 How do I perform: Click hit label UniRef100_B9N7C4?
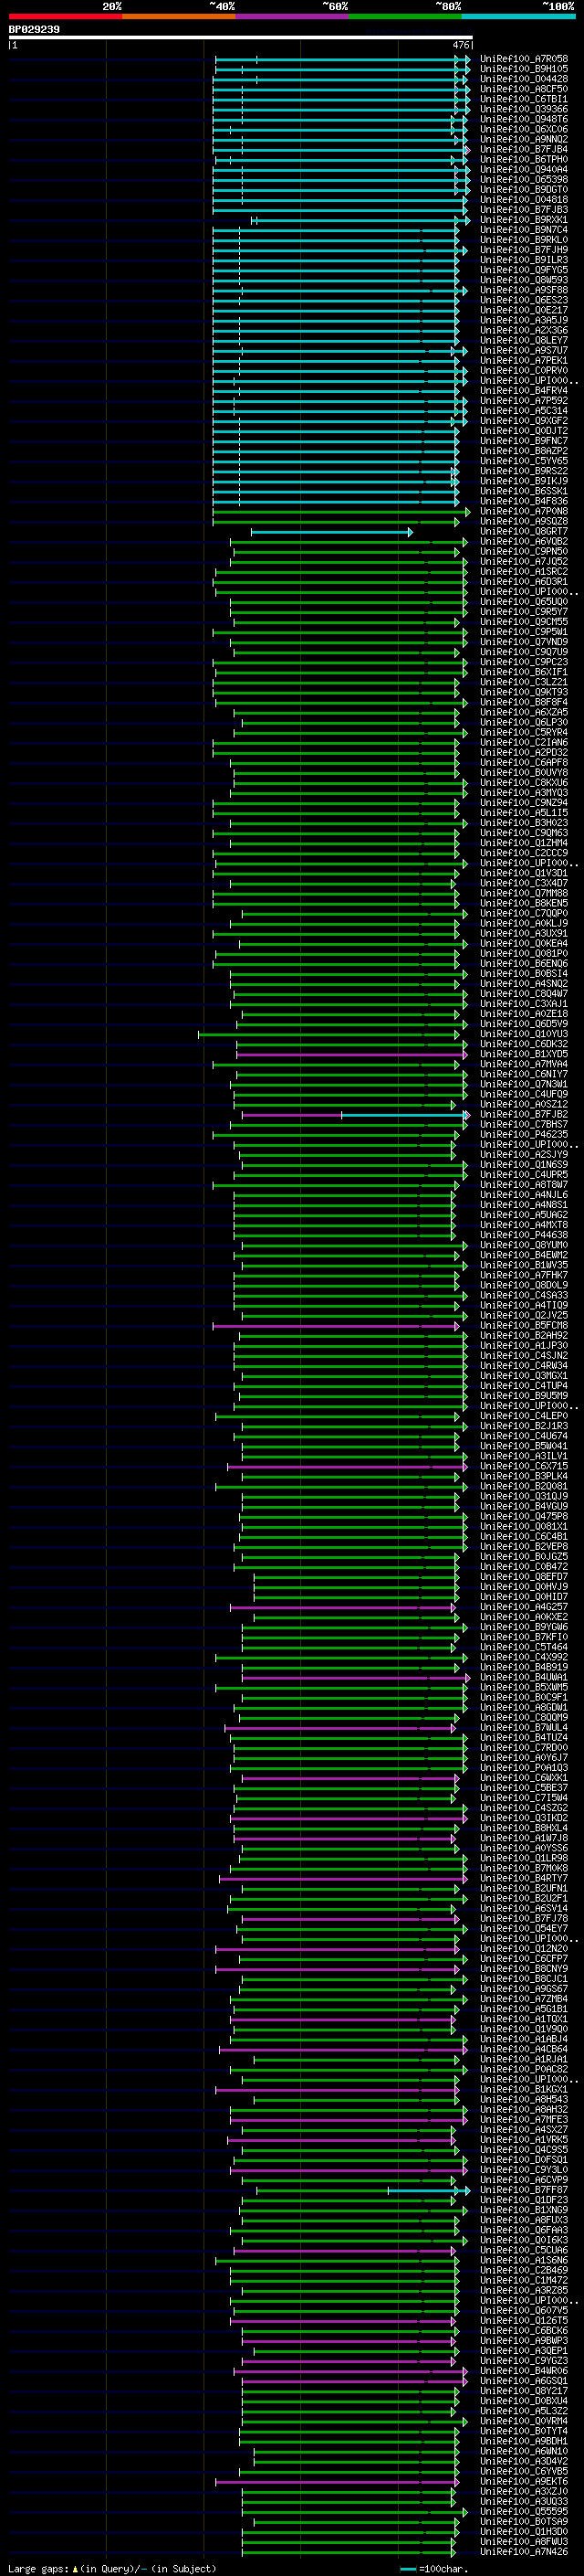tap(524, 230)
